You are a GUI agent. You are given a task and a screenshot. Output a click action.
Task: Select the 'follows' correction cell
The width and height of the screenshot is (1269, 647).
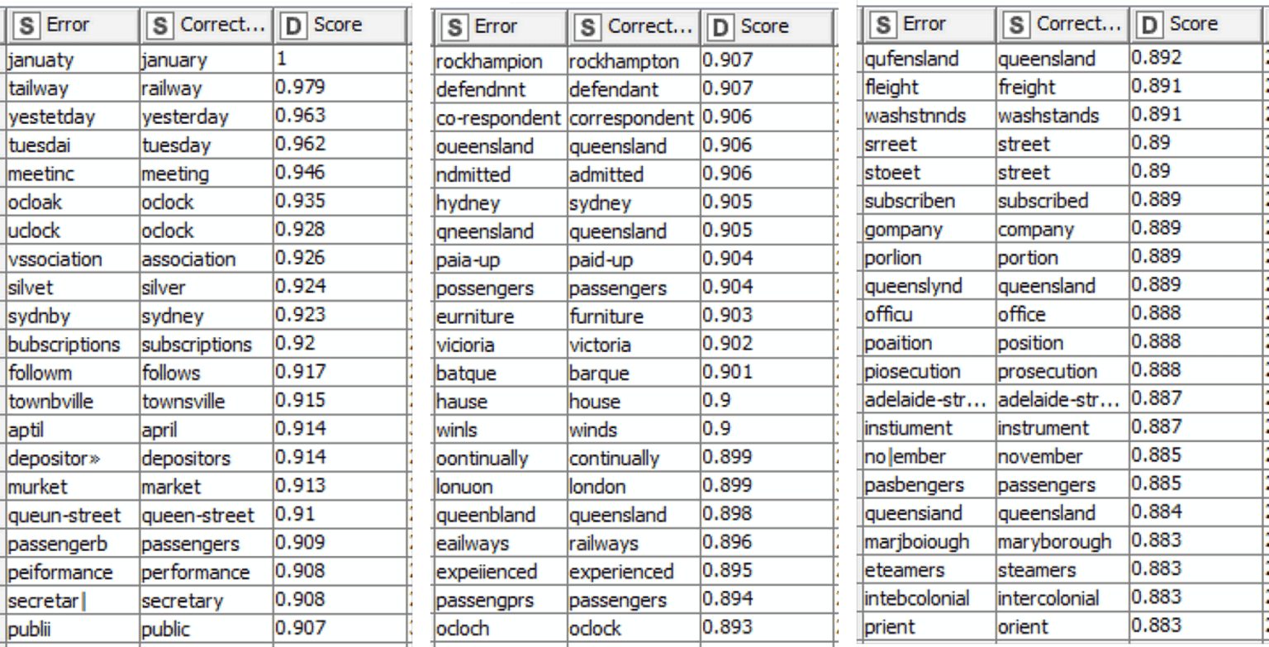pos(206,373)
